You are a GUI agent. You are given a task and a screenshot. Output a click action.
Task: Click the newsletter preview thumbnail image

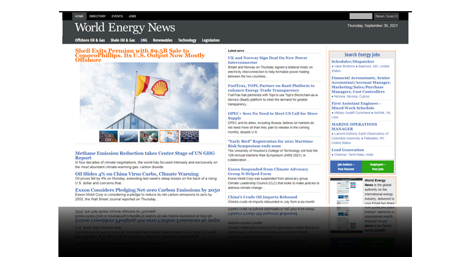(346, 192)
